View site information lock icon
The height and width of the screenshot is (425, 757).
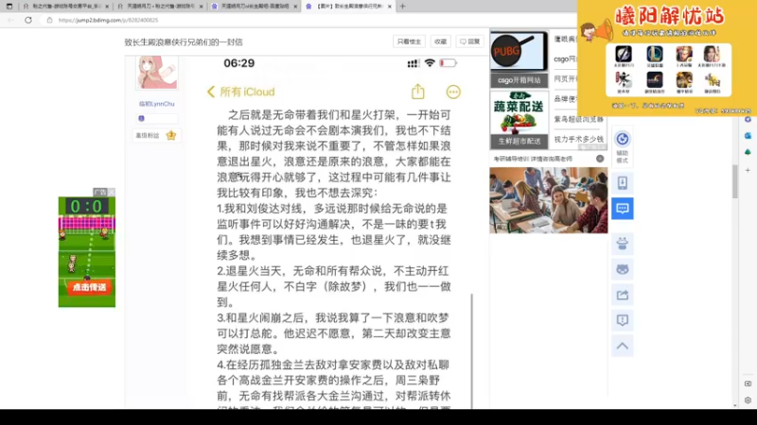[x=49, y=20]
